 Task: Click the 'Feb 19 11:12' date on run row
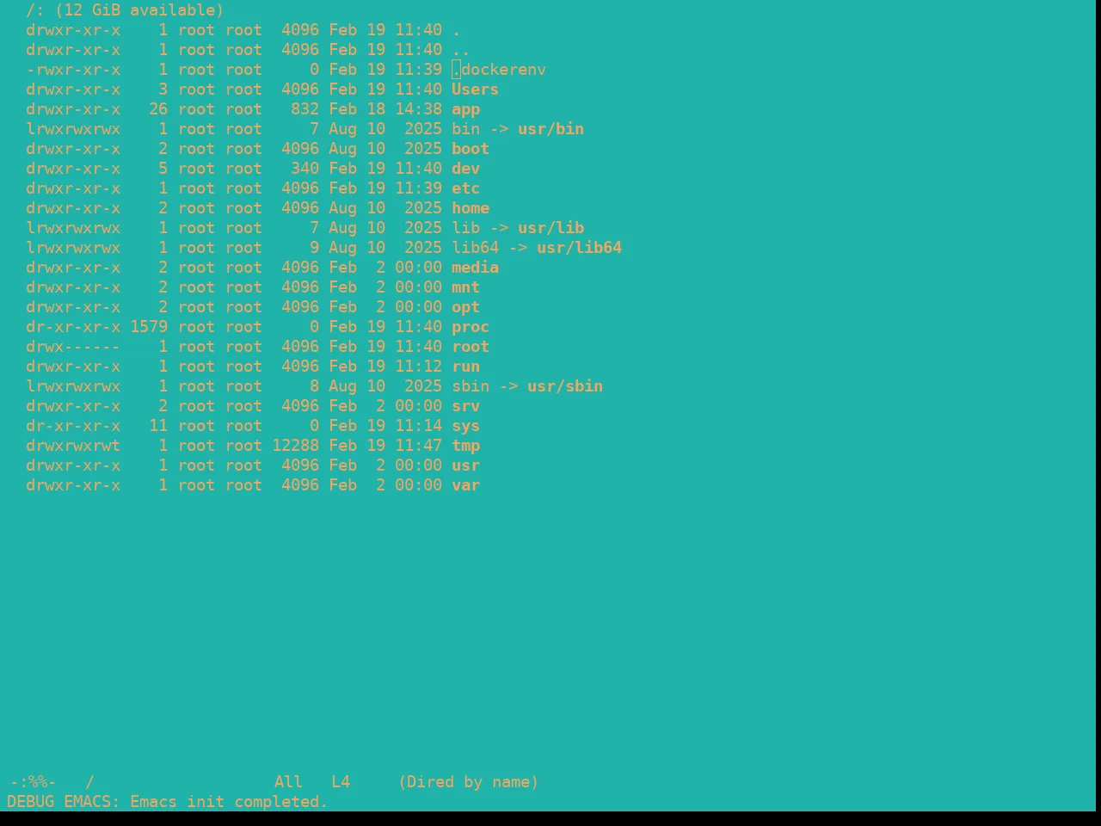click(385, 367)
